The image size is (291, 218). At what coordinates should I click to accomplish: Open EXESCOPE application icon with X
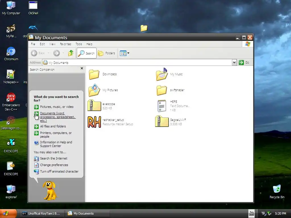[x=11, y=146]
